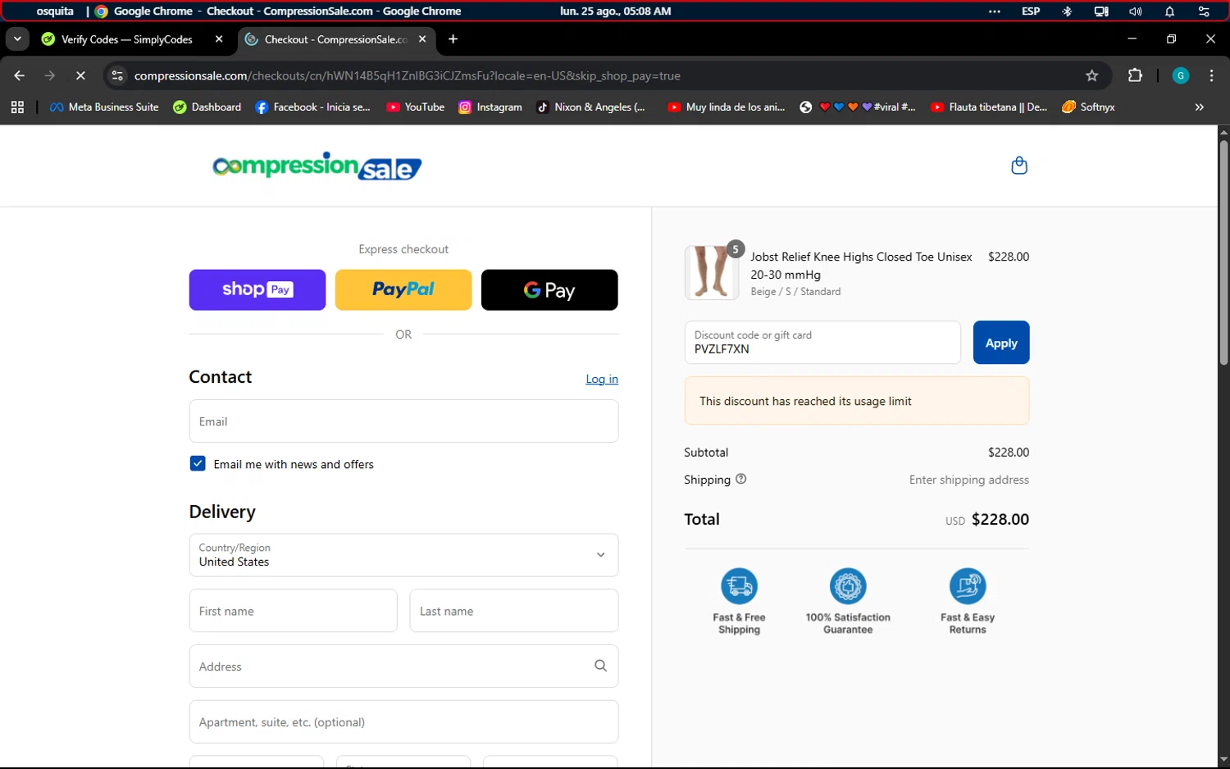Open a new browser tab
1230x769 pixels.
pyautogui.click(x=453, y=39)
